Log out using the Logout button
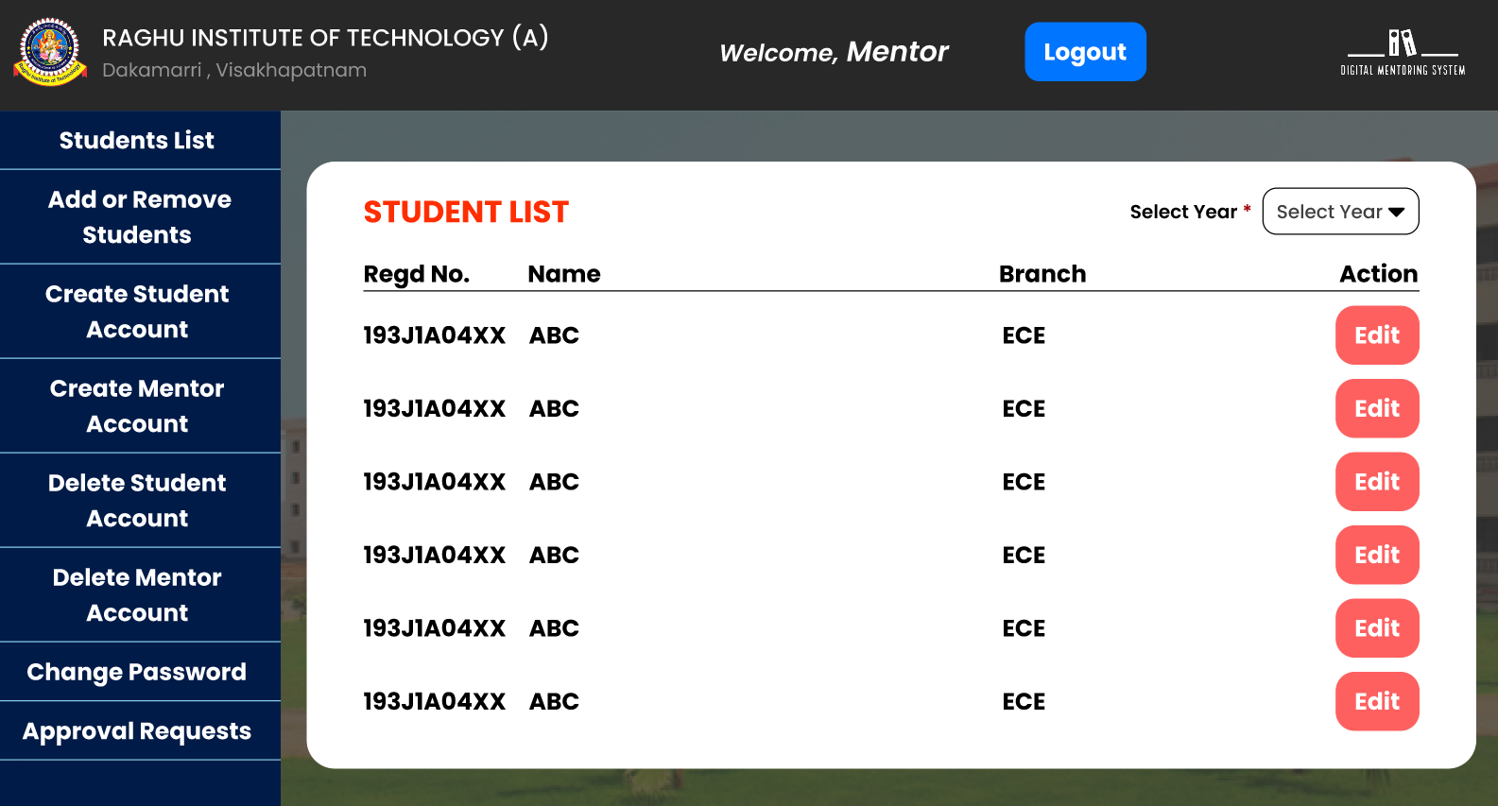Image resolution: width=1498 pixels, height=806 pixels. point(1085,52)
